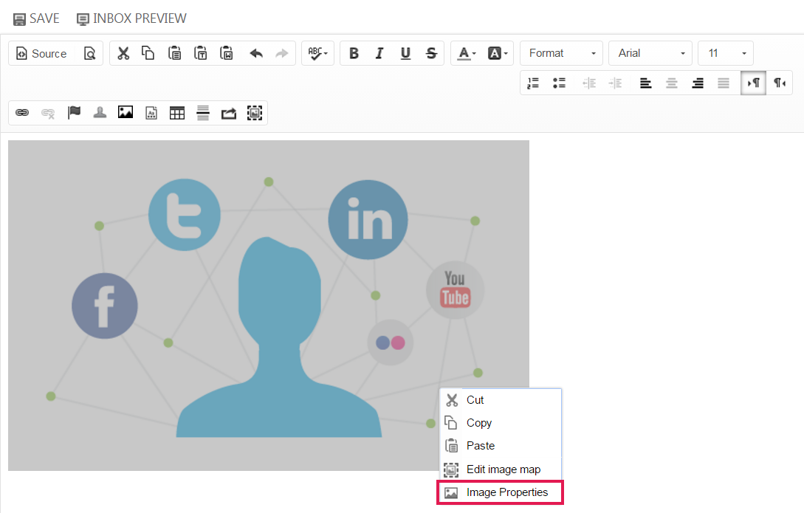
Task: Toggle italic formatting
Action: tap(379, 53)
